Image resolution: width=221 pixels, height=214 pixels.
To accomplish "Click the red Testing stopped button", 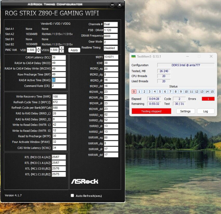I will (x=151, y=111).
